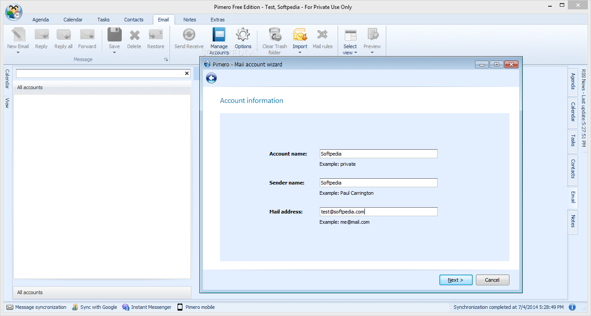Switch to the Tasks ribbon tab
Screen dimensions: 591x316
click(x=103, y=20)
